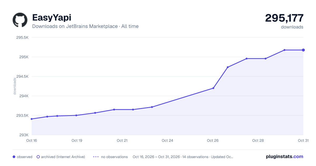Select the data point at Oct 26
The image size is (316, 166).
click(213, 88)
